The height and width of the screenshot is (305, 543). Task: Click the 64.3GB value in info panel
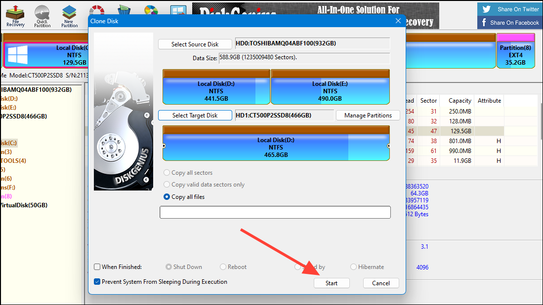(419, 193)
